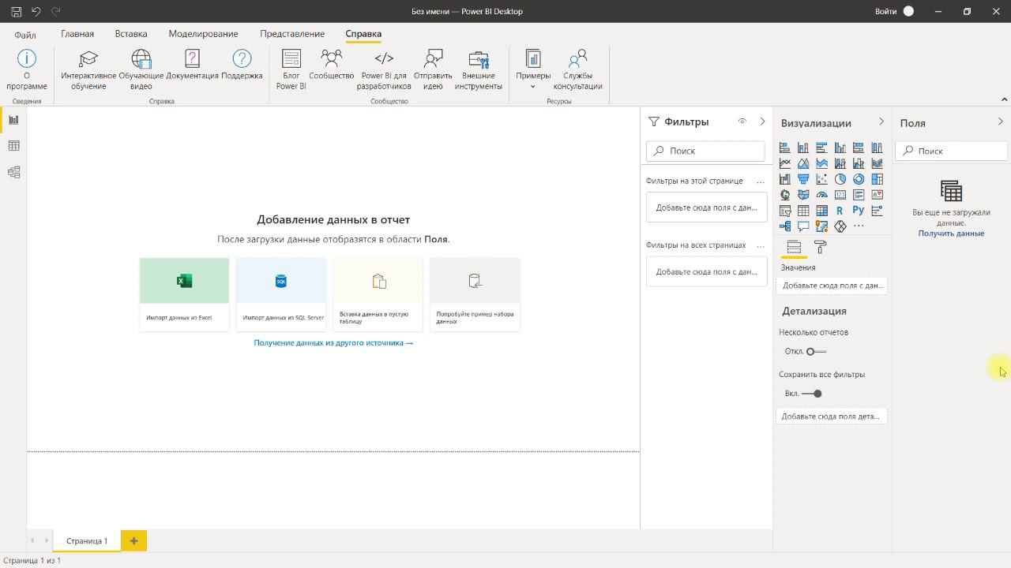This screenshot has height=568, width=1011.
Task: Collapse the ribbon using the caret
Action: coord(1004,99)
